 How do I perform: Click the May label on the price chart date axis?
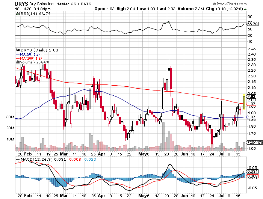coord(142,154)
